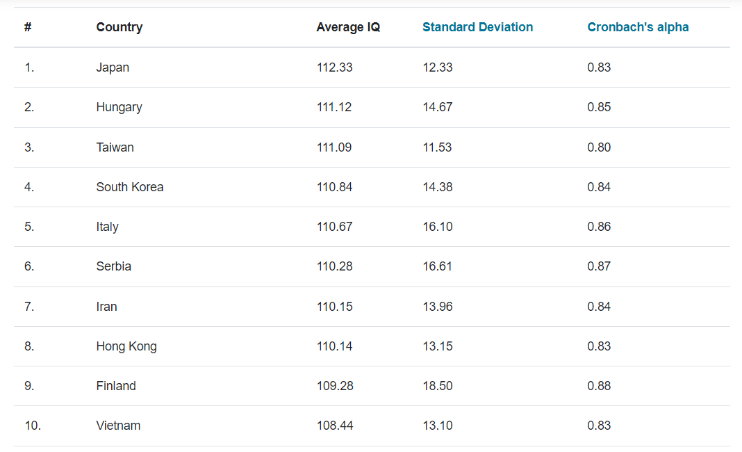Select the Japan country cell

tap(113, 67)
